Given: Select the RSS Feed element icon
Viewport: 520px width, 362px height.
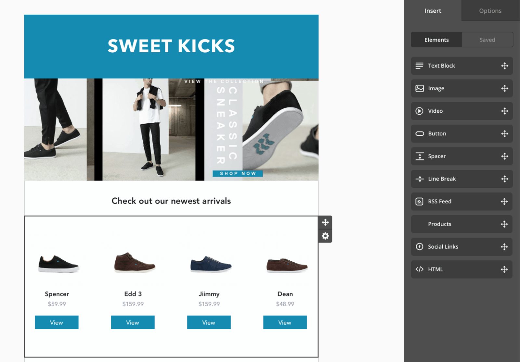Looking at the screenshot, I should point(420,201).
